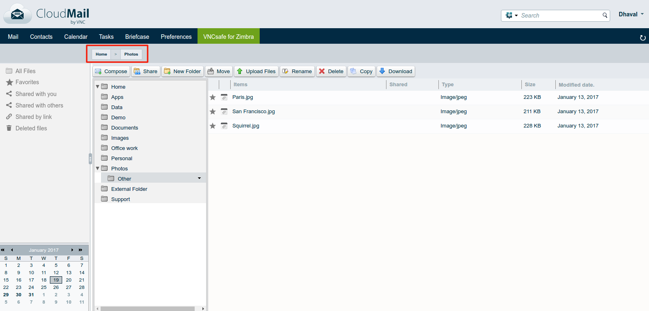Click the refresh icon in navigation bar

(x=642, y=38)
